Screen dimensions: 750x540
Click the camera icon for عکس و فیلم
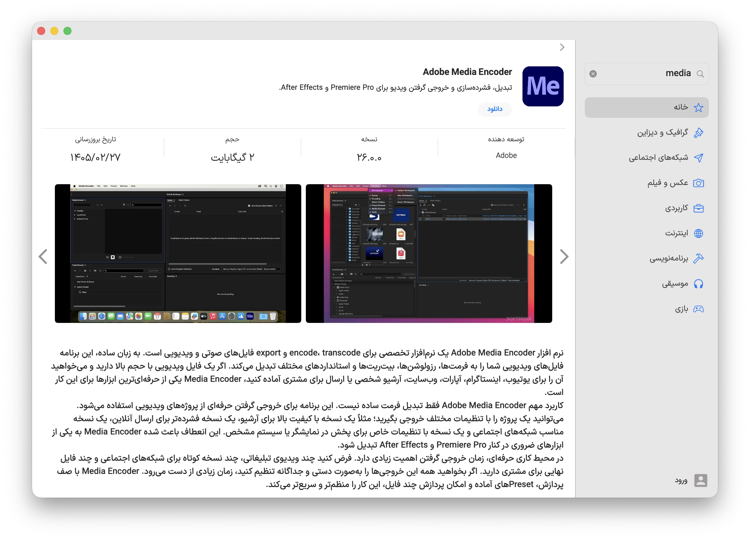[699, 183]
